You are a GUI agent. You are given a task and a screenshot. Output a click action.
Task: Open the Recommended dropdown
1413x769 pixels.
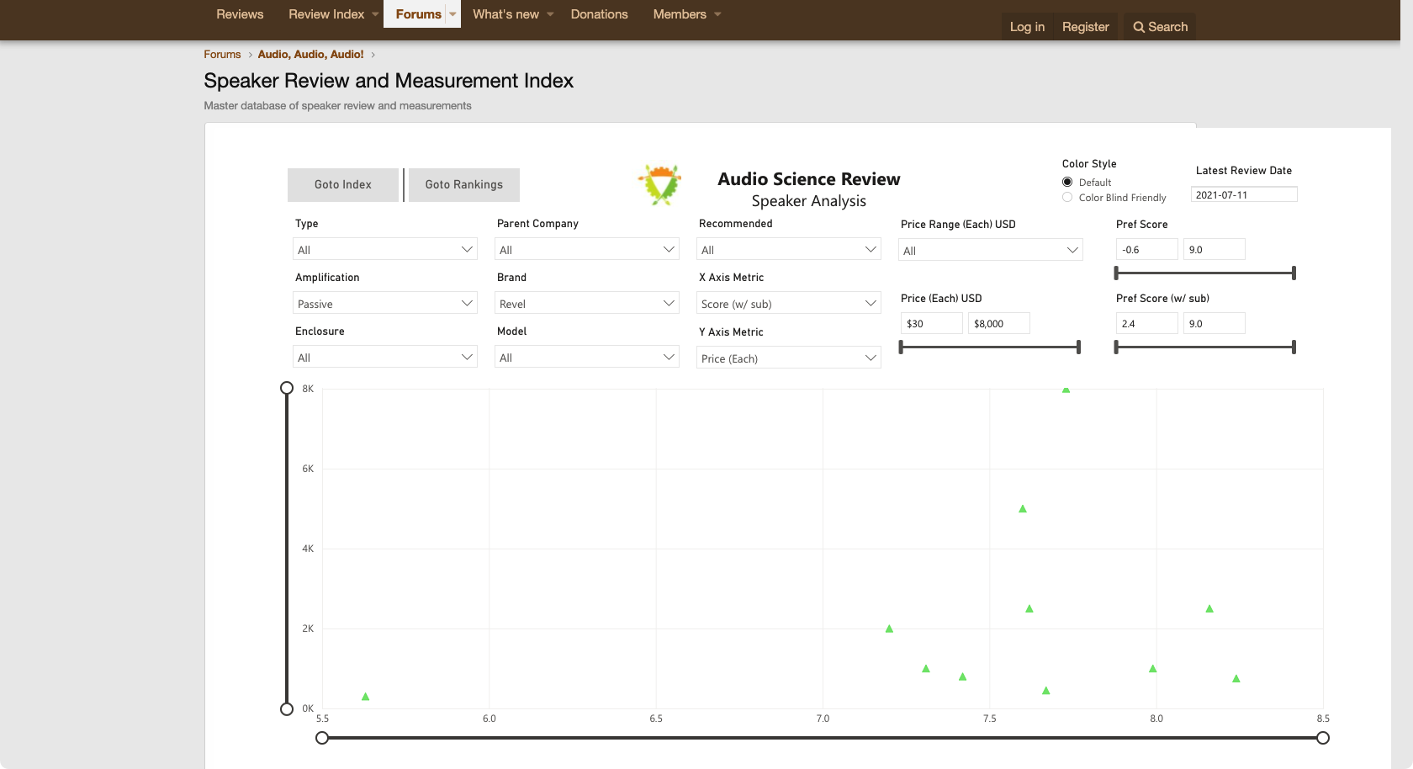(789, 249)
